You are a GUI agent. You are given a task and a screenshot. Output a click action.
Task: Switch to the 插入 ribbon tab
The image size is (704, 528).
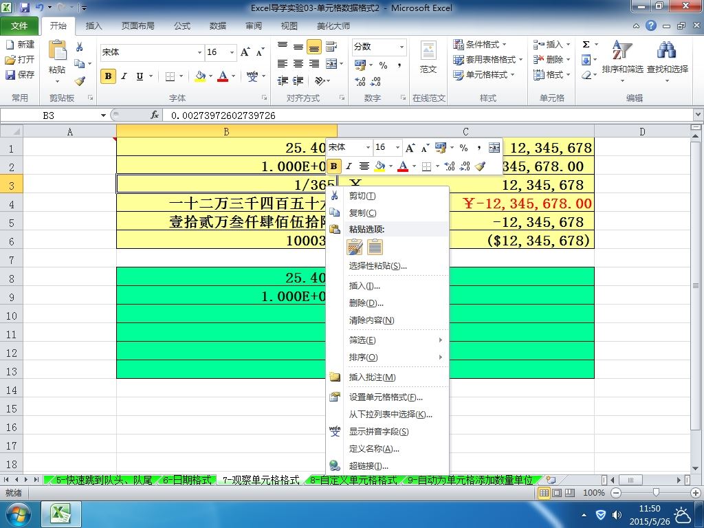(93, 26)
